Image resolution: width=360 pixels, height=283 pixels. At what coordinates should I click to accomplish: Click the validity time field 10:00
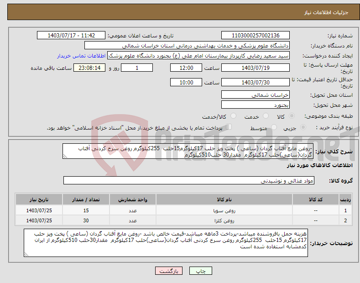click(x=186, y=82)
